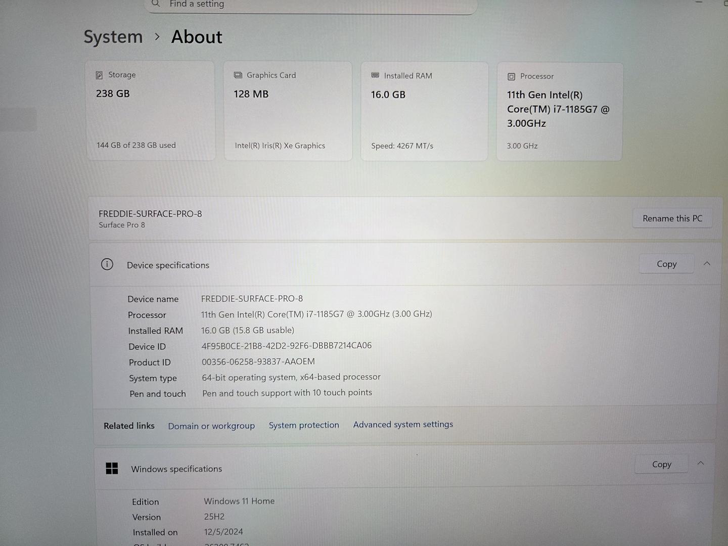Collapse the Device specifications section
The height and width of the screenshot is (546, 728).
coord(707,263)
